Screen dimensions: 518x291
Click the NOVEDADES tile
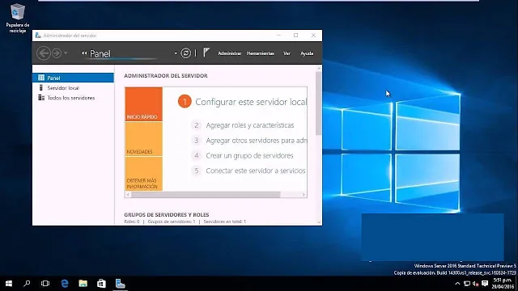click(x=144, y=139)
